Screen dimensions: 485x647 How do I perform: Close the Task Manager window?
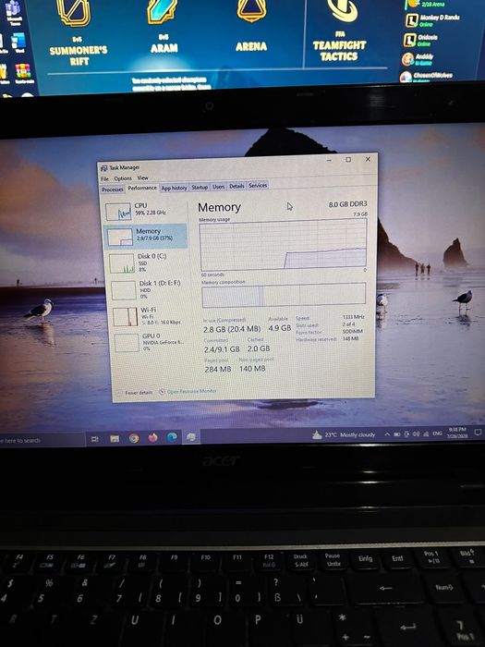pyautogui.click(x=368, y=159)
